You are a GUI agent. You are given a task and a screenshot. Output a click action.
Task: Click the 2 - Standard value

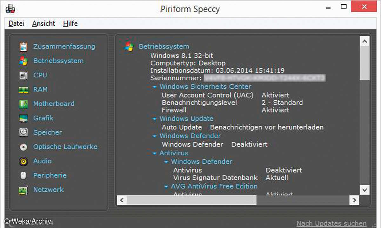[x=282, y=103]
